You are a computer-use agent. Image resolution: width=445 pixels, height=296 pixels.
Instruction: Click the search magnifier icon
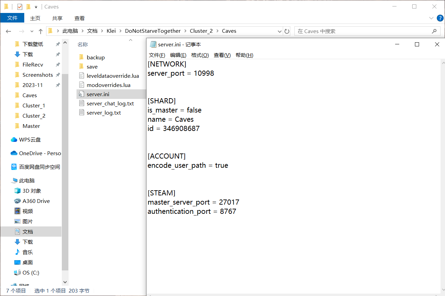tap(434, 31)
